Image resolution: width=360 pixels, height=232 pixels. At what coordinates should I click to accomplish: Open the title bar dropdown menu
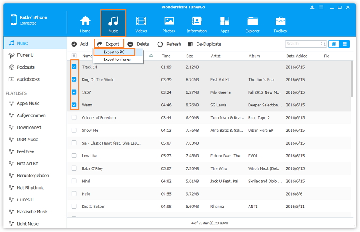pyautogui.click(x=321, y=7)
